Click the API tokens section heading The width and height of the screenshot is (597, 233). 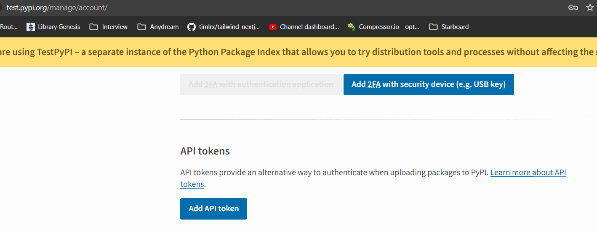point(205,151)
